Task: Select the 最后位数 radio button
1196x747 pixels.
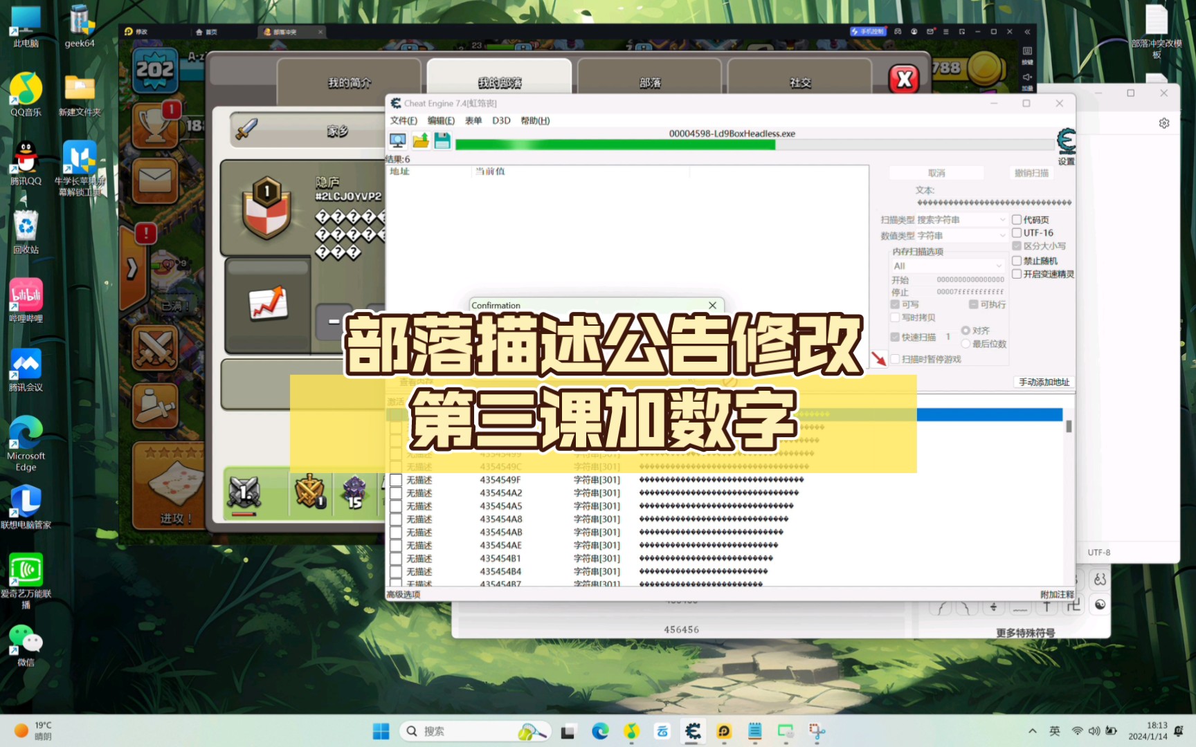Action: click(x=966, y=344)
